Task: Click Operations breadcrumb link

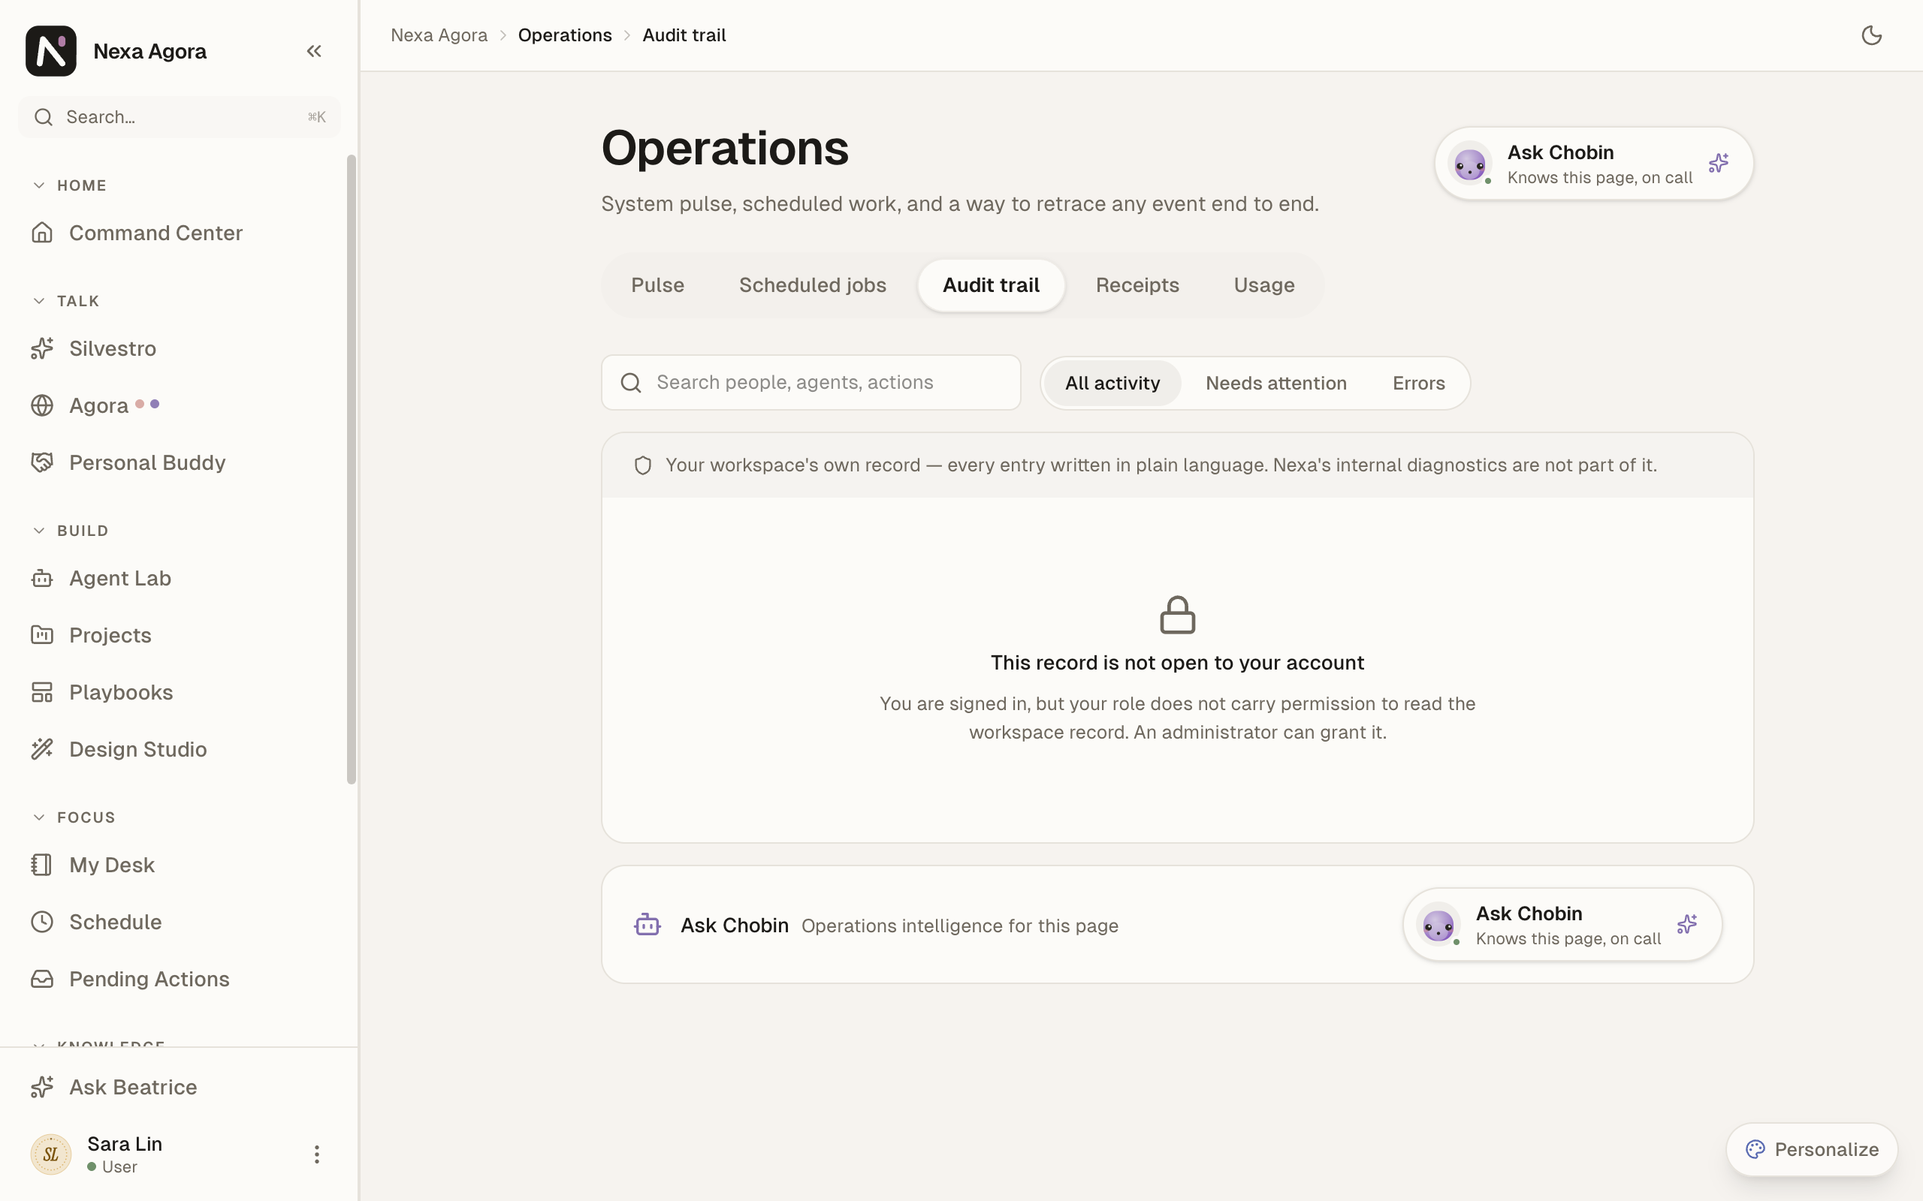Action: [565, 35]
